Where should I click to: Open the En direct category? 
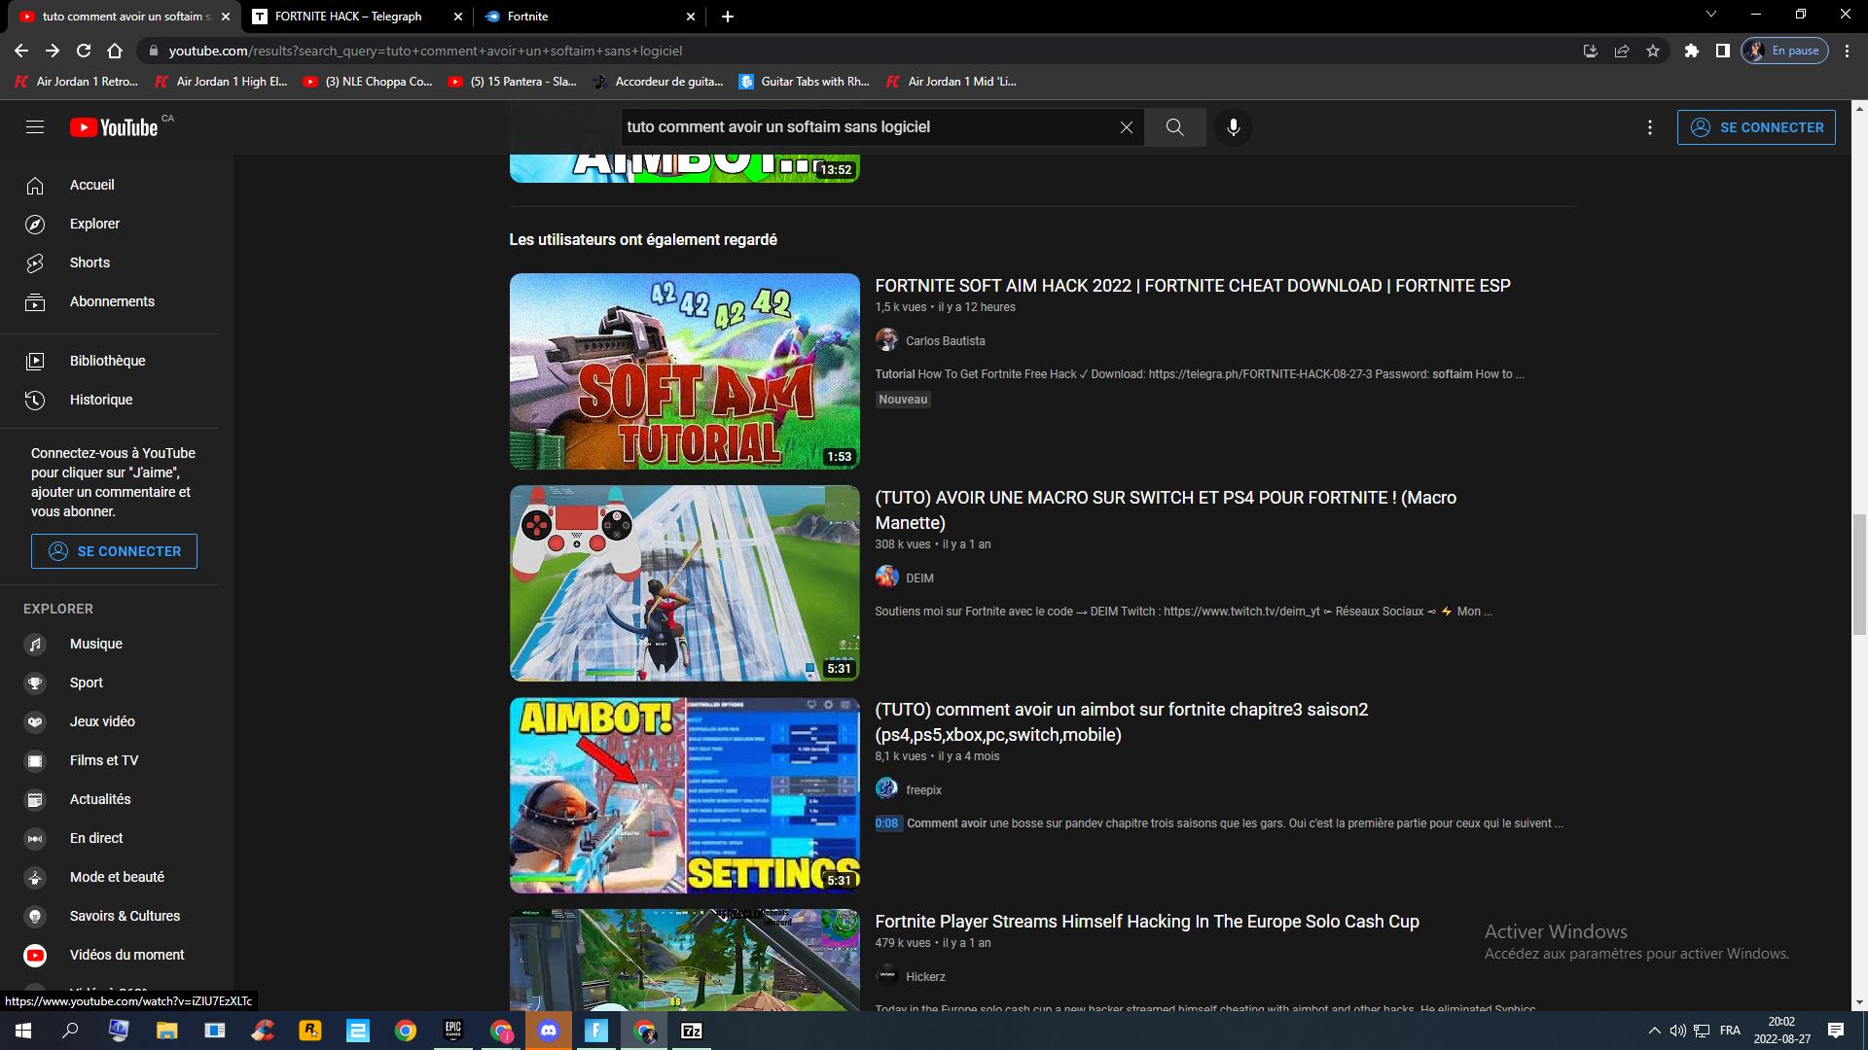coord(96,838)
